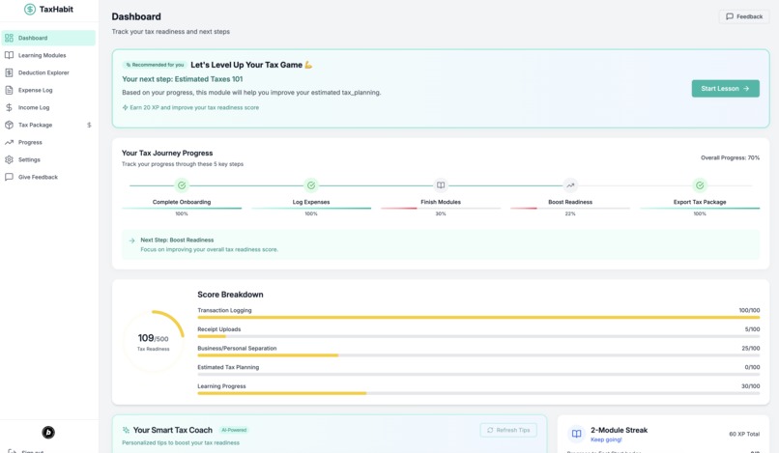Click the Smart Tax Coach sparkle icon
Viewport: 779px width, 453px height.
point(126,430)
